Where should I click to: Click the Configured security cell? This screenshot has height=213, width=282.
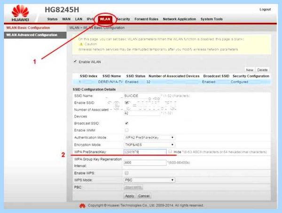[239, 82]
